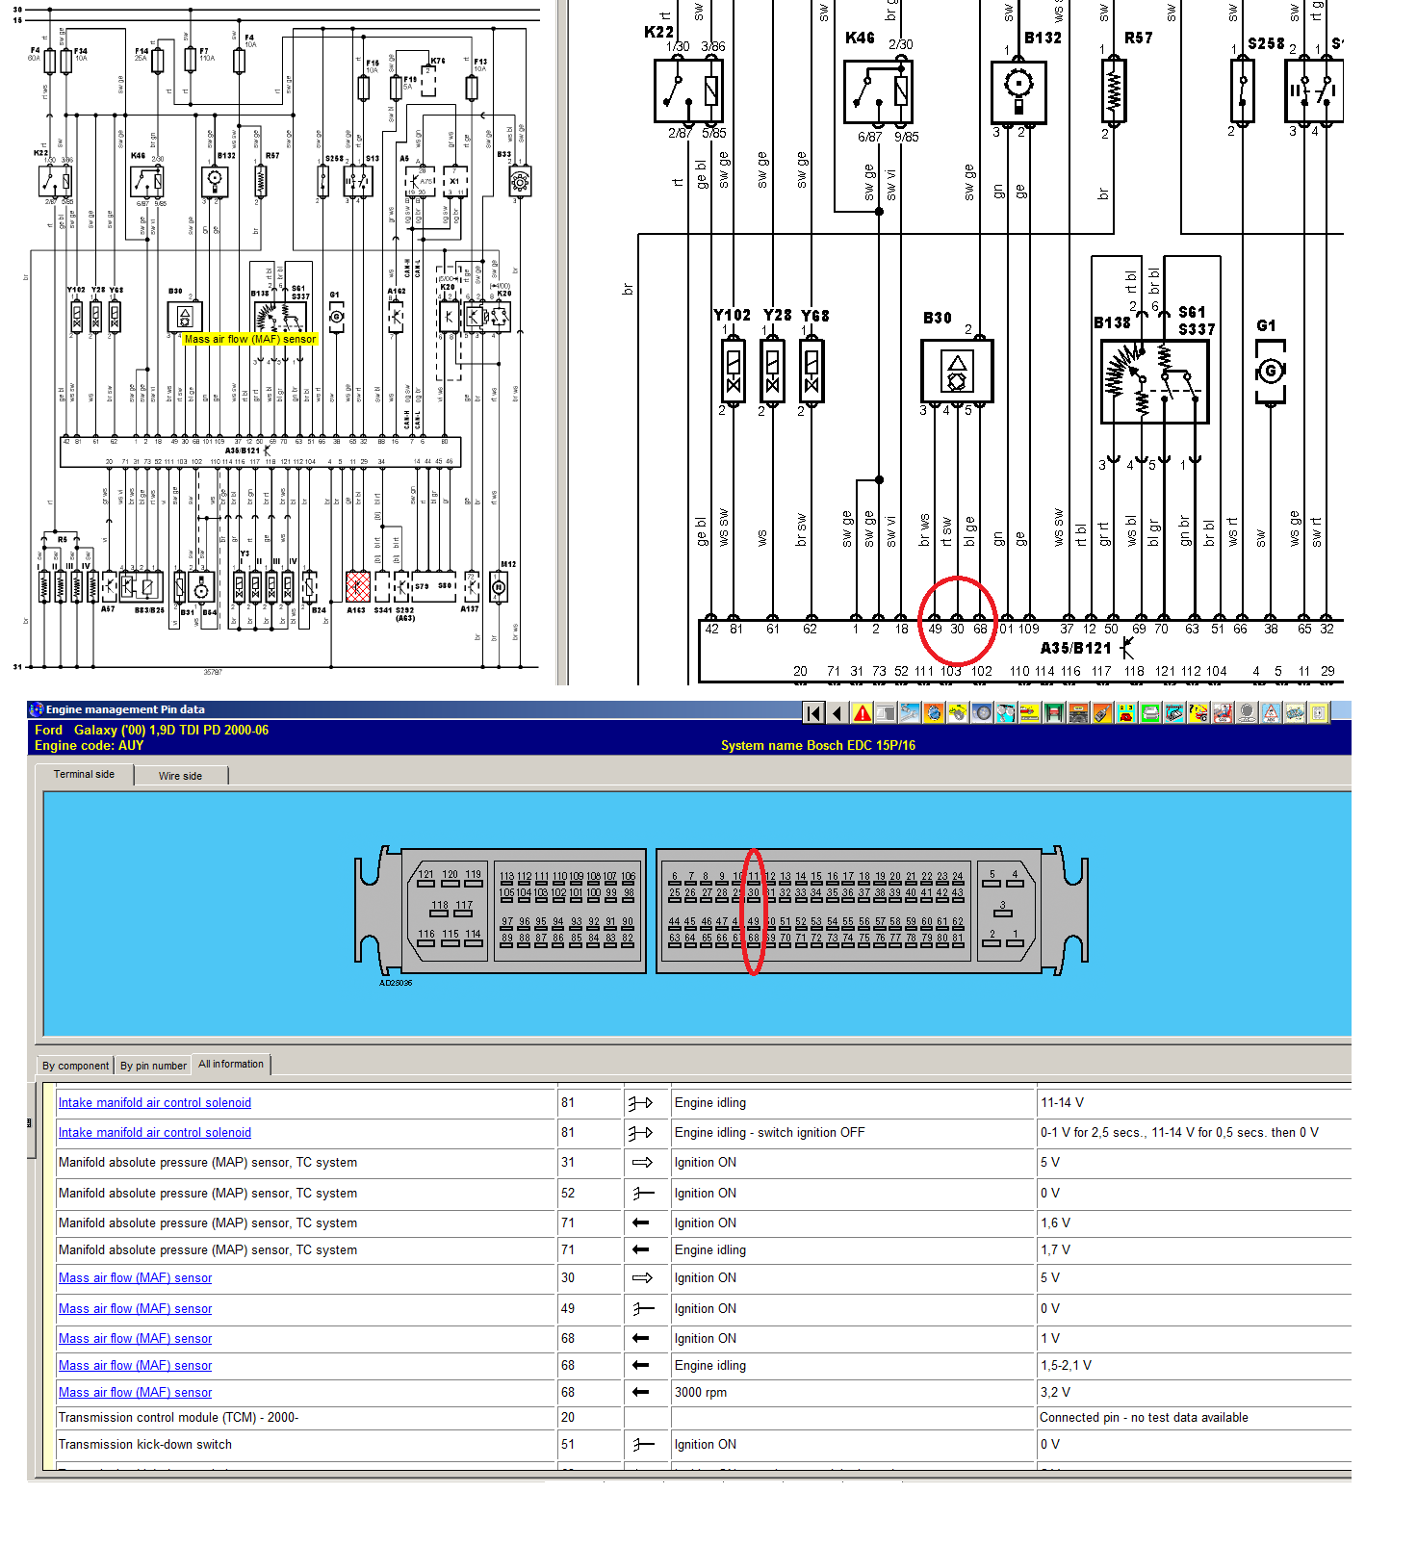Click the red telephone toolbar icon

(1126, 713)
